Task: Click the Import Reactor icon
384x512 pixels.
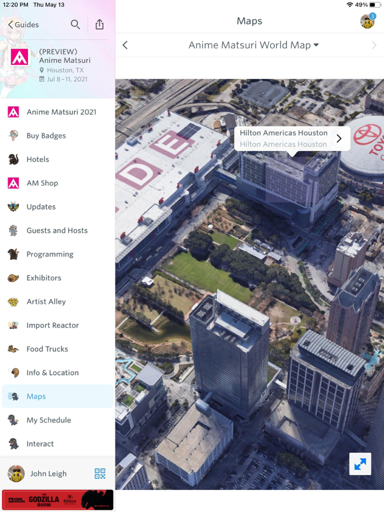Action: 13,325
